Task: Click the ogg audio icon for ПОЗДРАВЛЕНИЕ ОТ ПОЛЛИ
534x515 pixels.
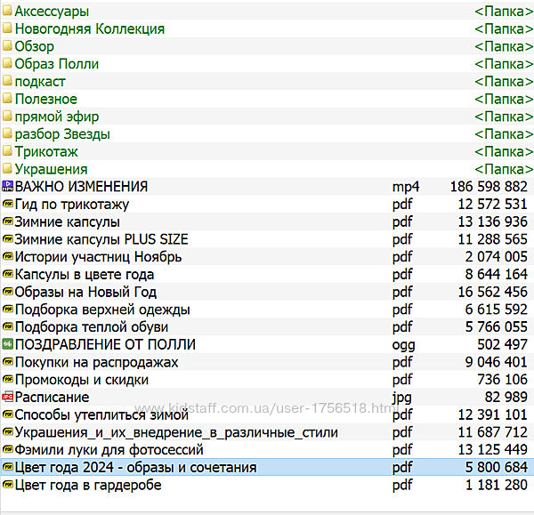Action: click(7, 345)
